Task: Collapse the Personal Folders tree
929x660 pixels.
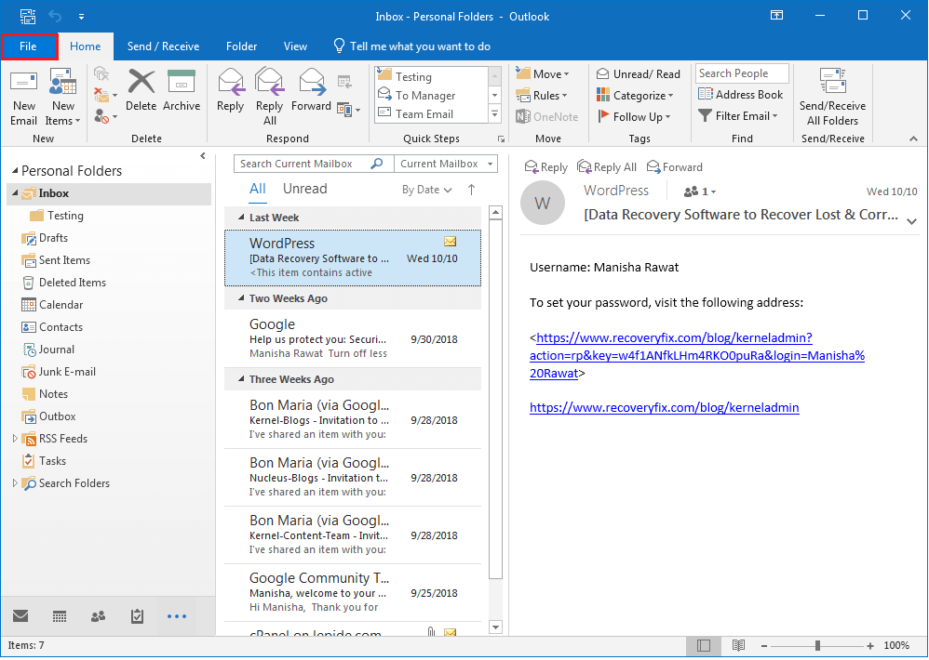Action: [x=15, y=171]
